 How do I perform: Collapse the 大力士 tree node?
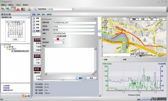click(x=2, y=45)
